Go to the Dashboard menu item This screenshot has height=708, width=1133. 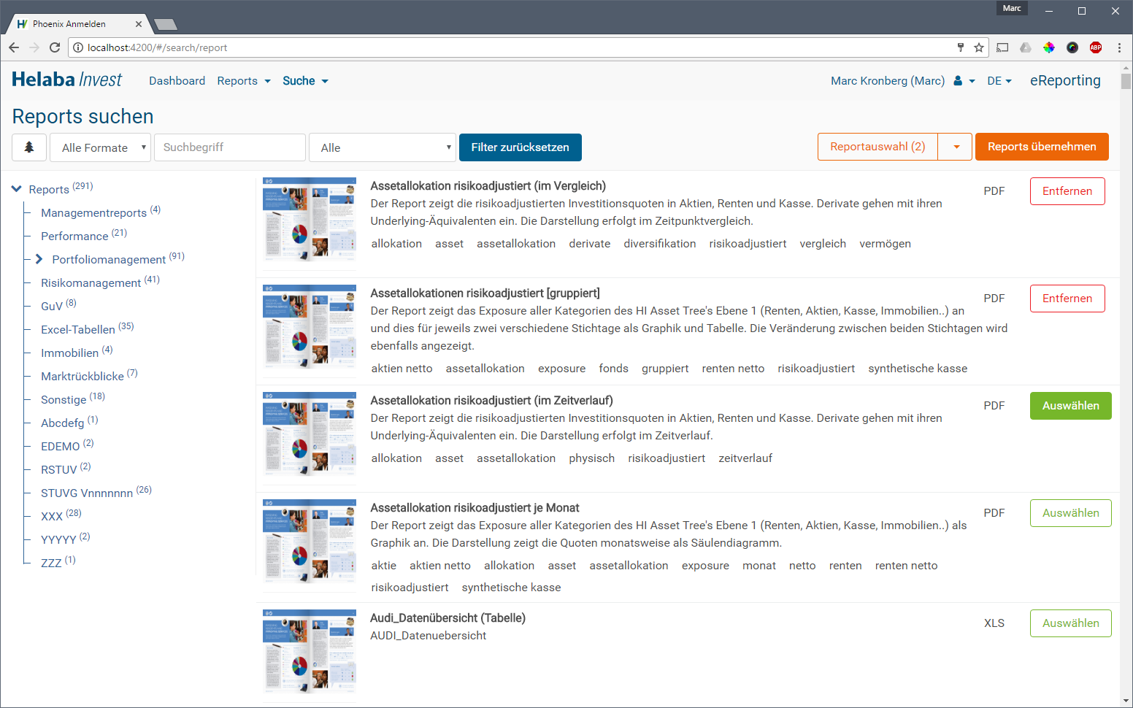click(x=177, y=81)
